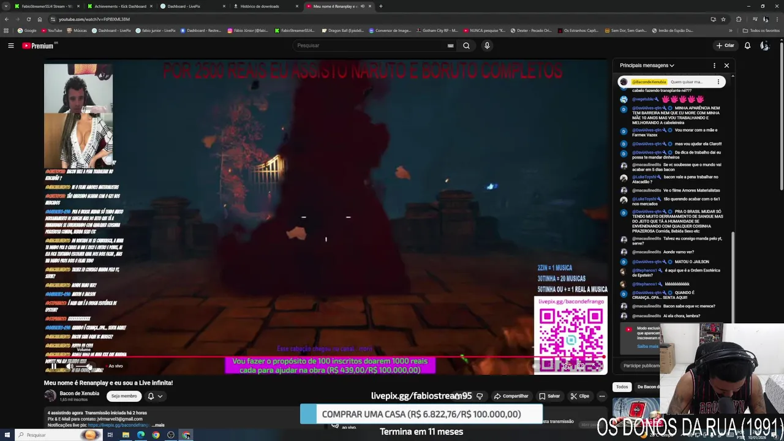This screenshot has width=784, height=441.
Task: Go to YouTube Premium home logo
Action: 38,45
